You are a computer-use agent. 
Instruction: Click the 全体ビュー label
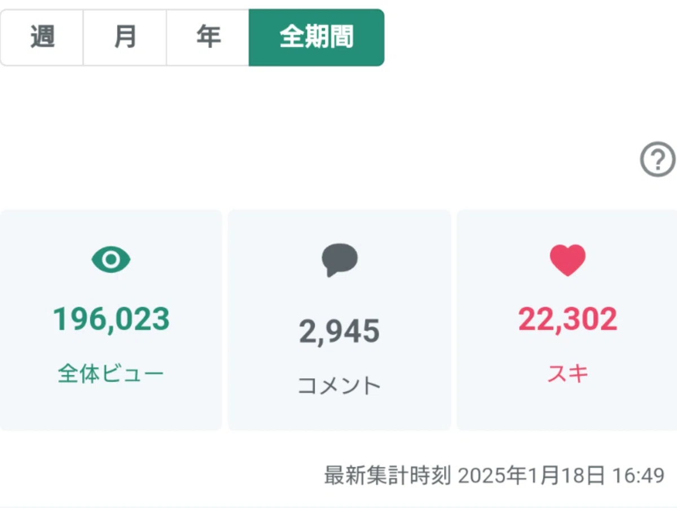[x=111, y=374]
